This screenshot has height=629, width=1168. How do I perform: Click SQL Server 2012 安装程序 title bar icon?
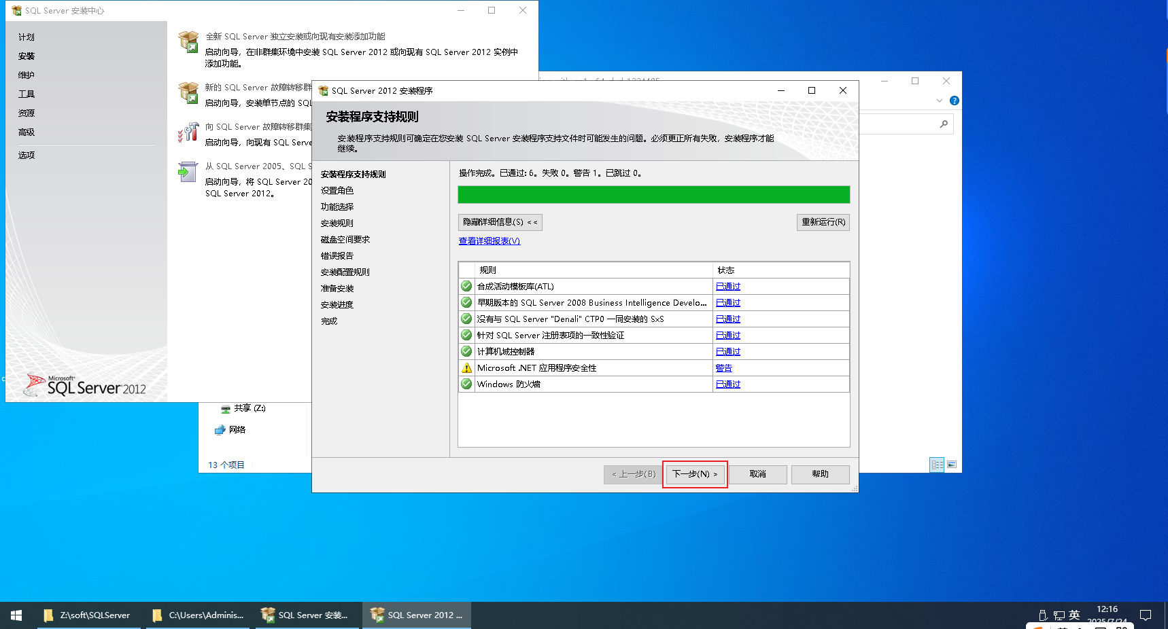(x=324, y=91)
